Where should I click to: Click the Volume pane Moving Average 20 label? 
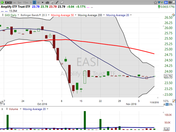(x=34, y=109)
